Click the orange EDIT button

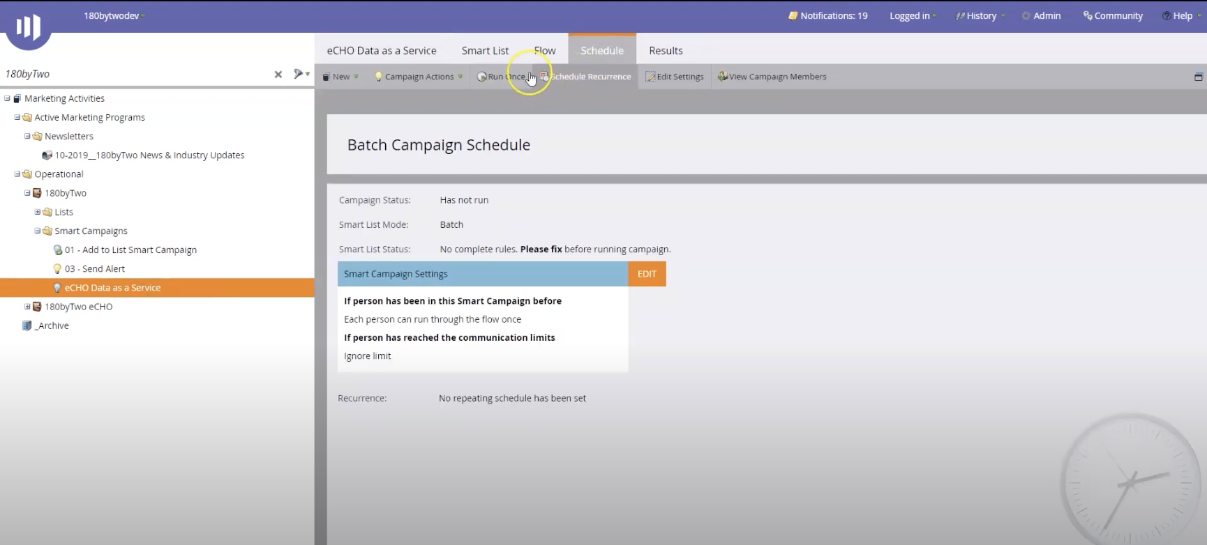pos(647,274)
